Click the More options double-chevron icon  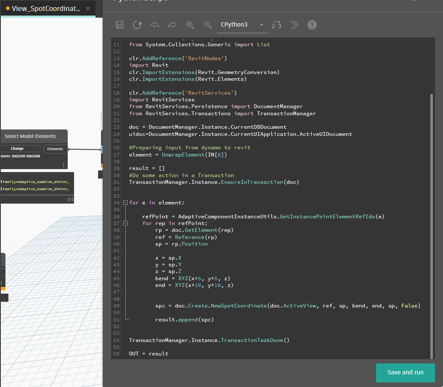(x=294, y=25)
